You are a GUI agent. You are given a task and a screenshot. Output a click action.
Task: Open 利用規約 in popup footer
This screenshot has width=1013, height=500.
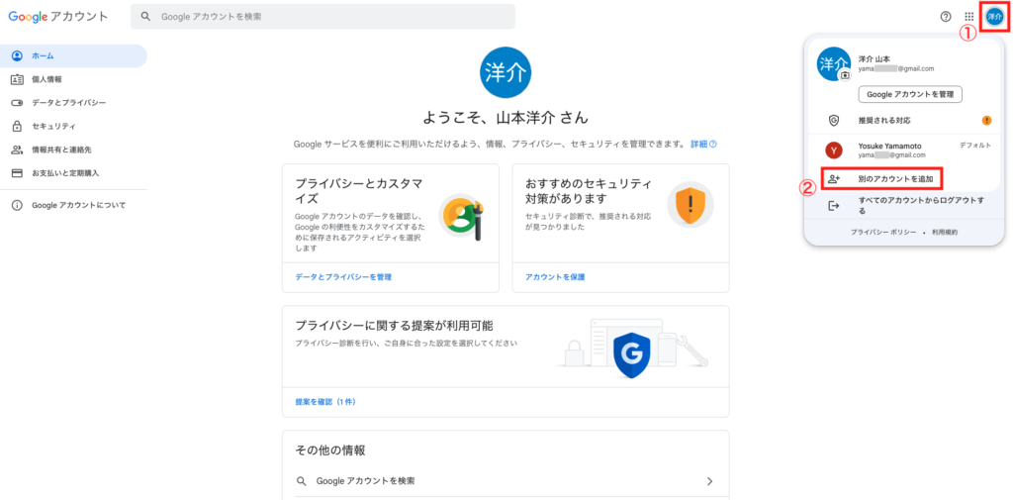pos(945,232)
